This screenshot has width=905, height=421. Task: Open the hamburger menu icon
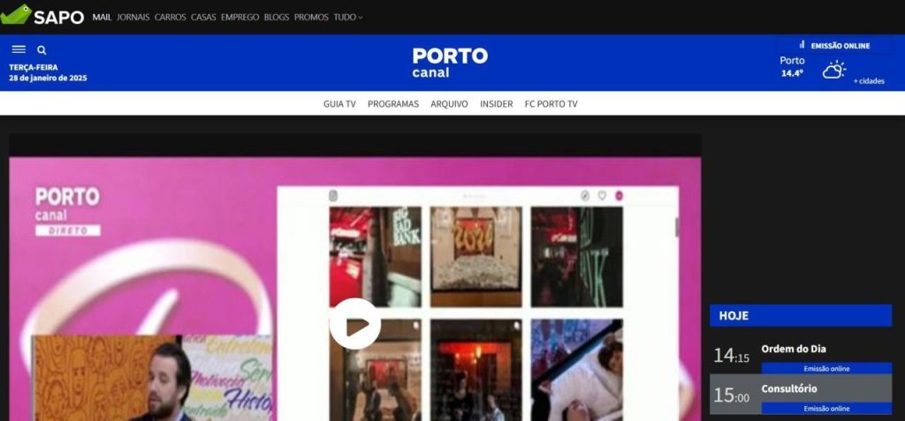(x=19, y=49)
